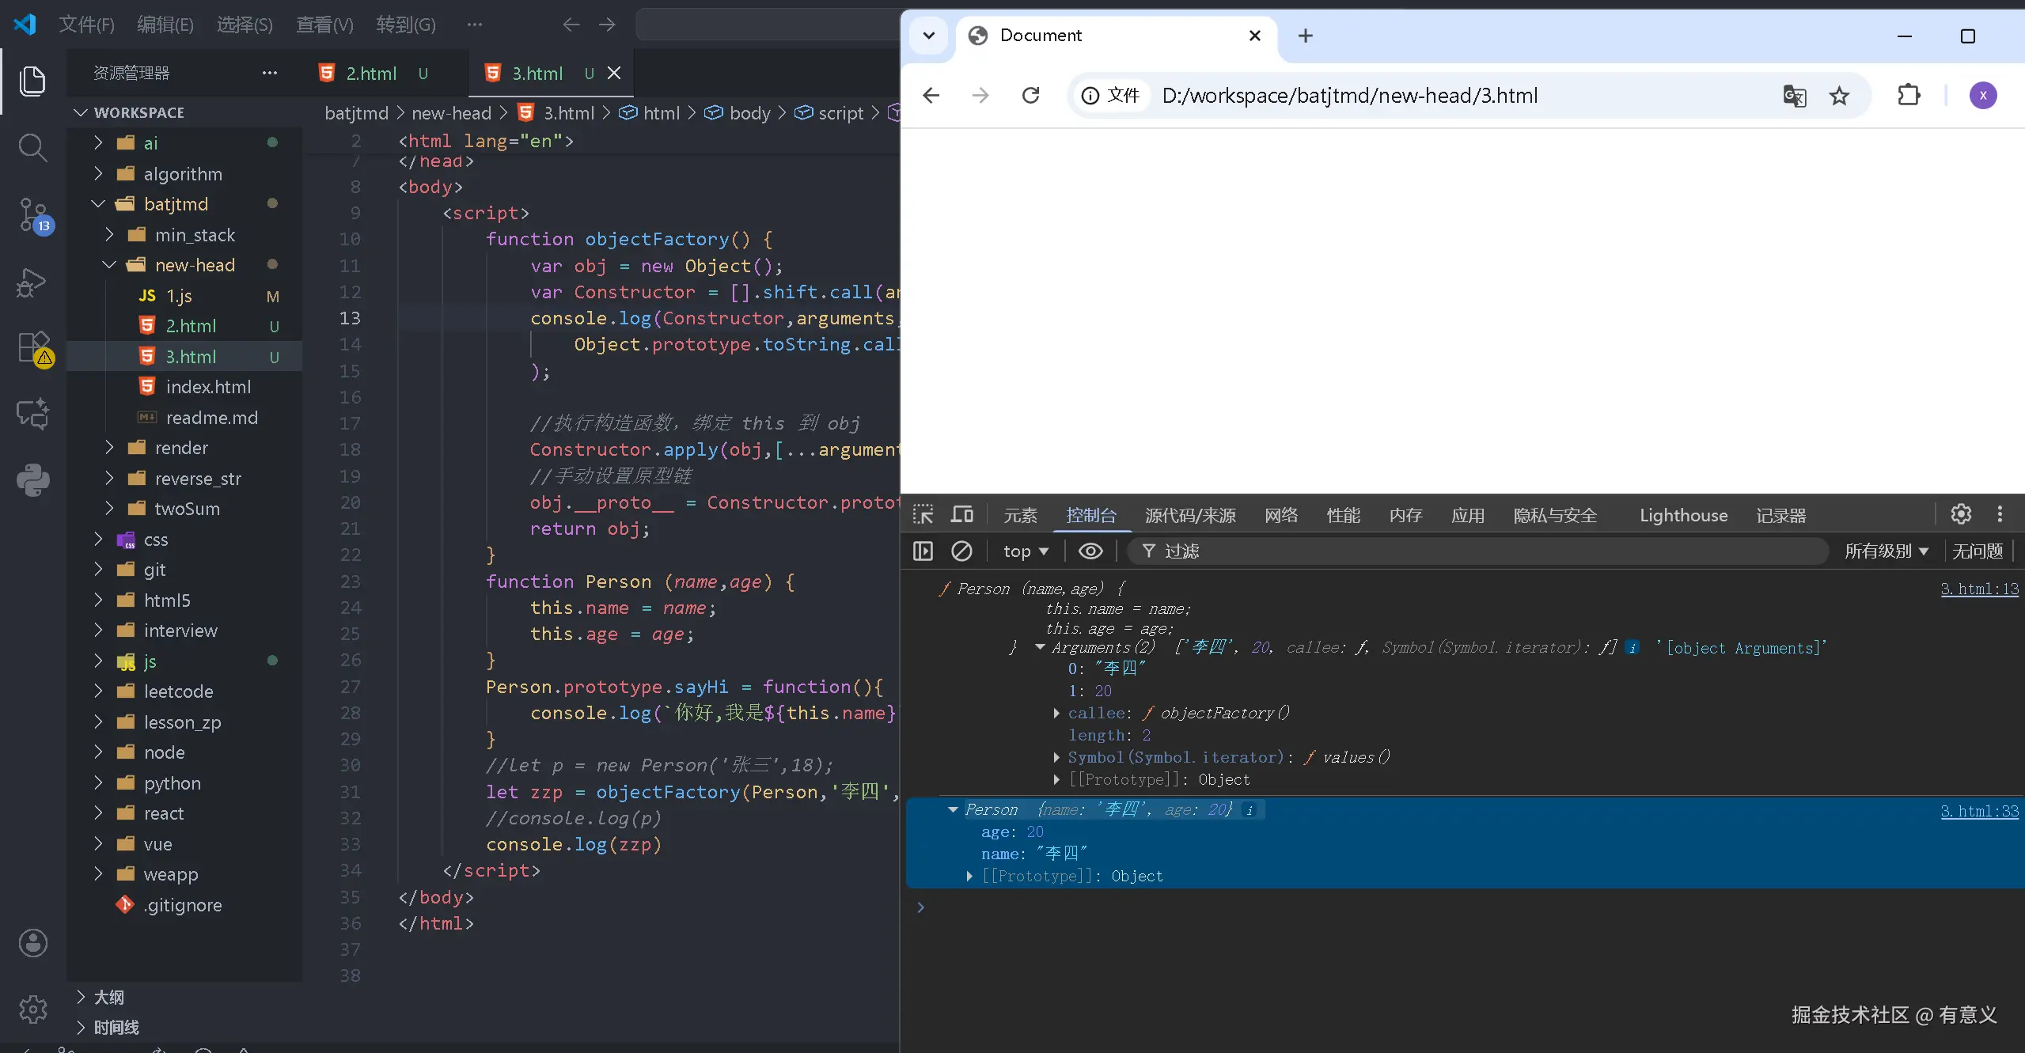The image size is (2025, 1053).
Task: Open the Search view in activity bar
Action: click(x=32, y=147)
